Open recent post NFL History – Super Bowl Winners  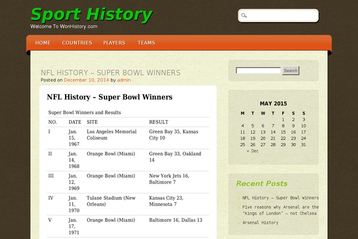click(x=280, y=198)
